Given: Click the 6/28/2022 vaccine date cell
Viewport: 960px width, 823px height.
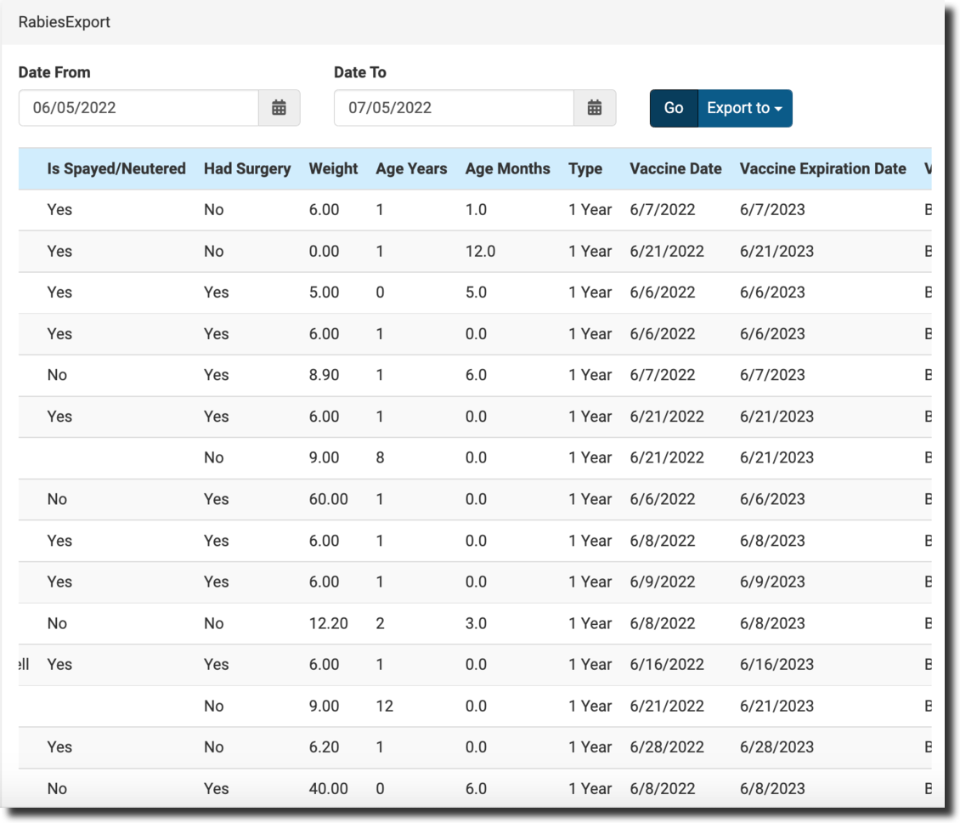Looking at the screenshot, I should coord(667,746).
